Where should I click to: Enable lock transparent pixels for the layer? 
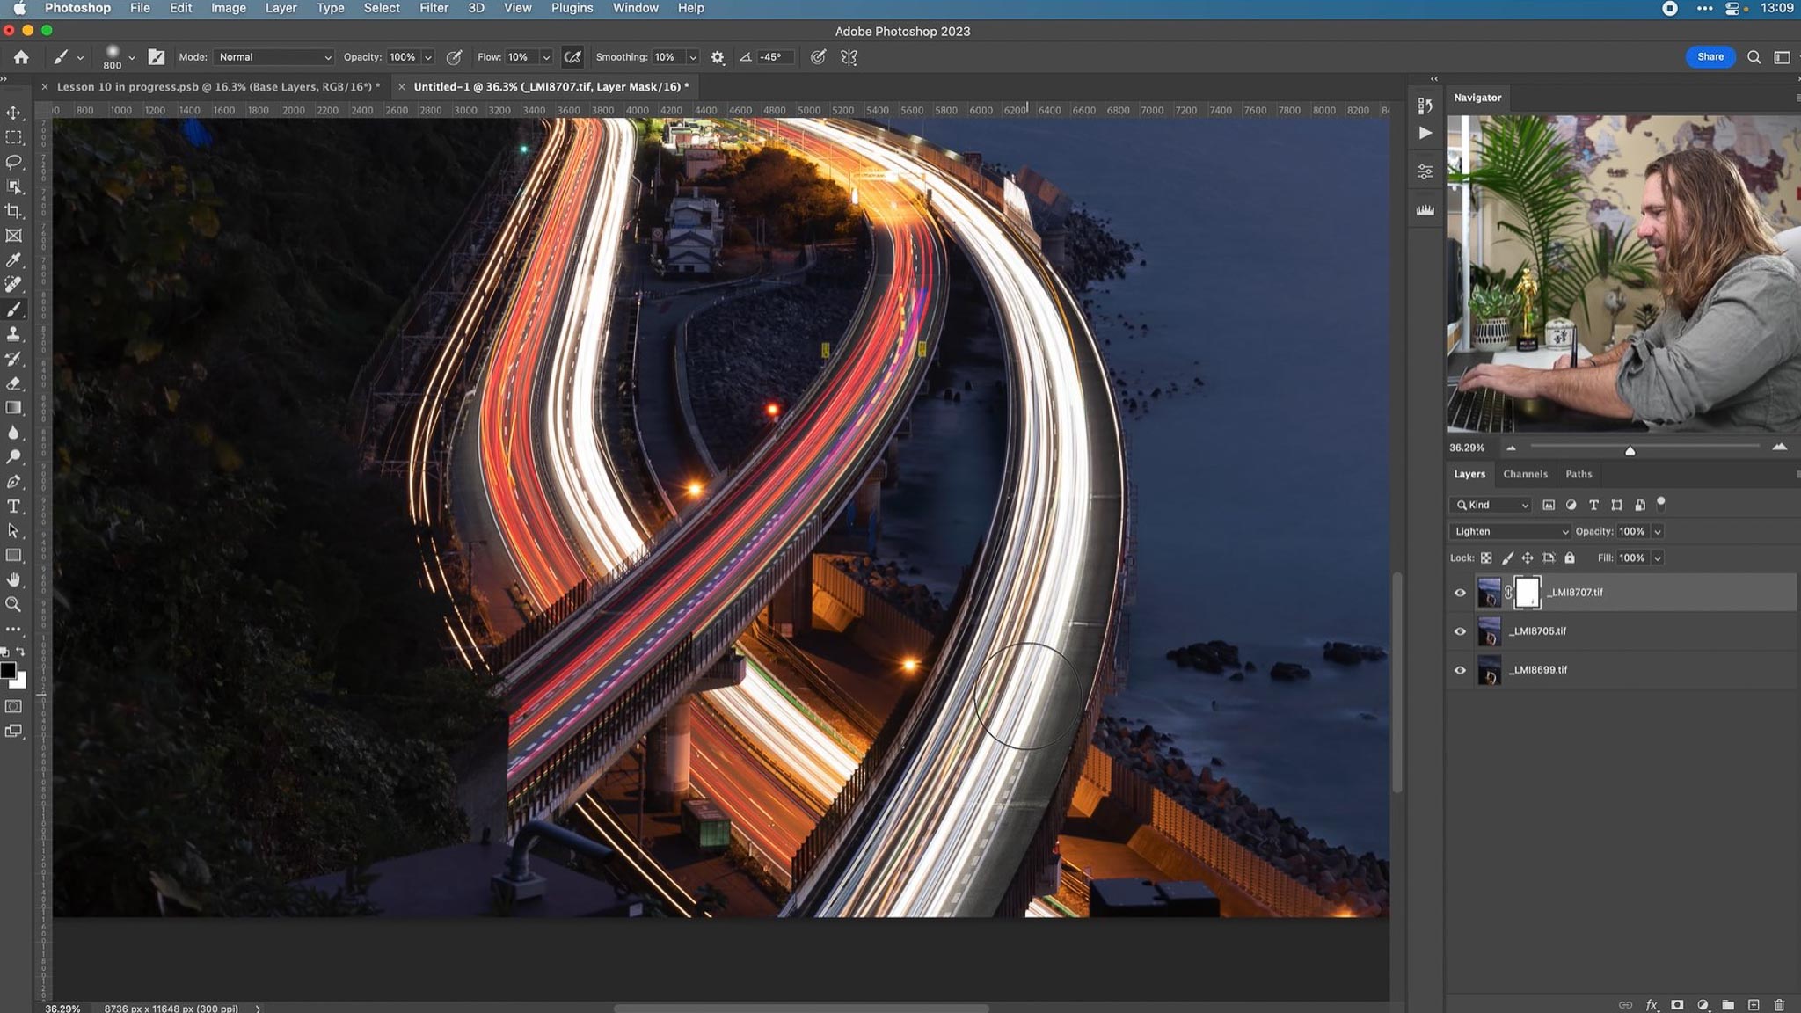(x=1485, y=558)
